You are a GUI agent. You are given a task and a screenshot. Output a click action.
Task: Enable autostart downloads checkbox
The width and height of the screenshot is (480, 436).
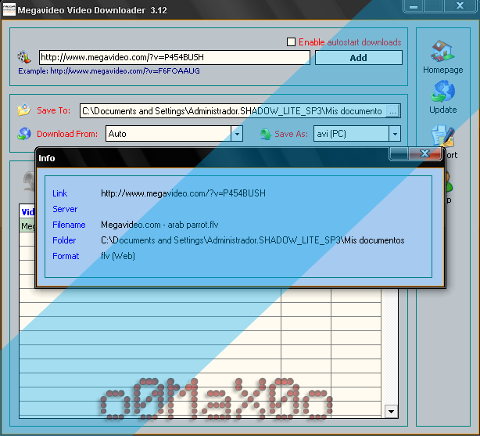pyautogui.click(x=292, y=42)
